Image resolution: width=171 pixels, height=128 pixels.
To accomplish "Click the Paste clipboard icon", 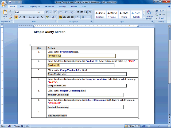I will (x=5, y=12).
